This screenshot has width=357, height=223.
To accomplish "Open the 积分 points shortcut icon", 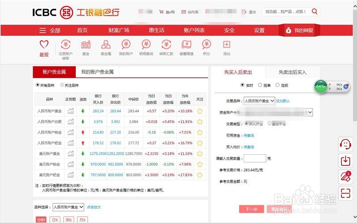I will click(x=206, y=44).
